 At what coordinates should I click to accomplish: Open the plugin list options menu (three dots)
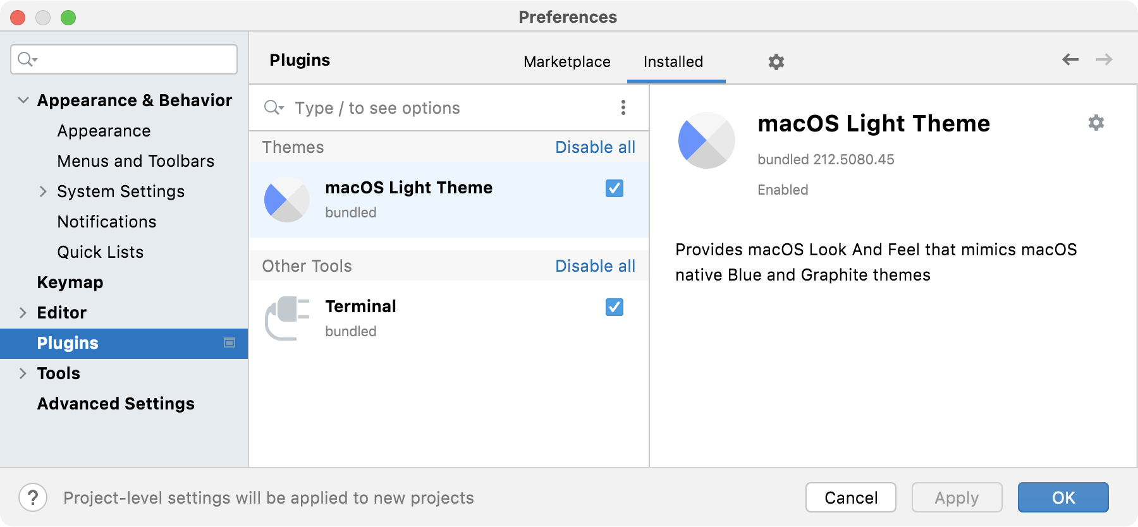[x=623, y=108]
